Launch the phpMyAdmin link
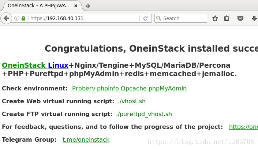 168,89
